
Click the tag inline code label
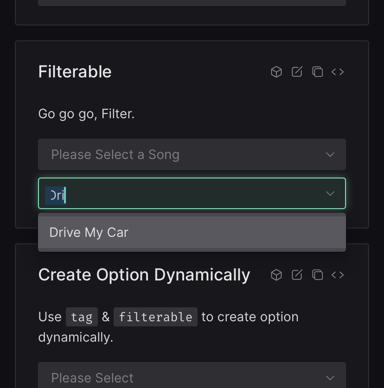click(82, 317)
